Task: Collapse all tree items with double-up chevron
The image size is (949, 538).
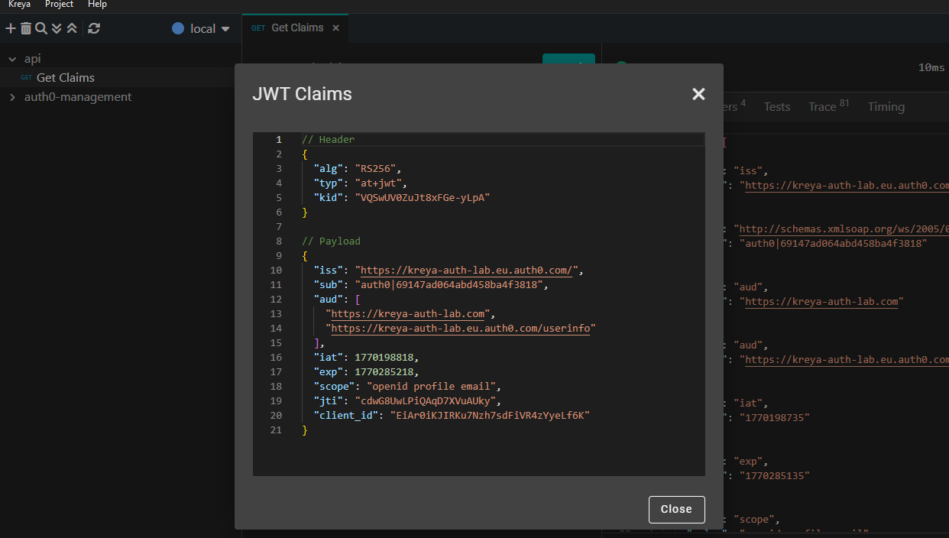Action: coord(72,28)
